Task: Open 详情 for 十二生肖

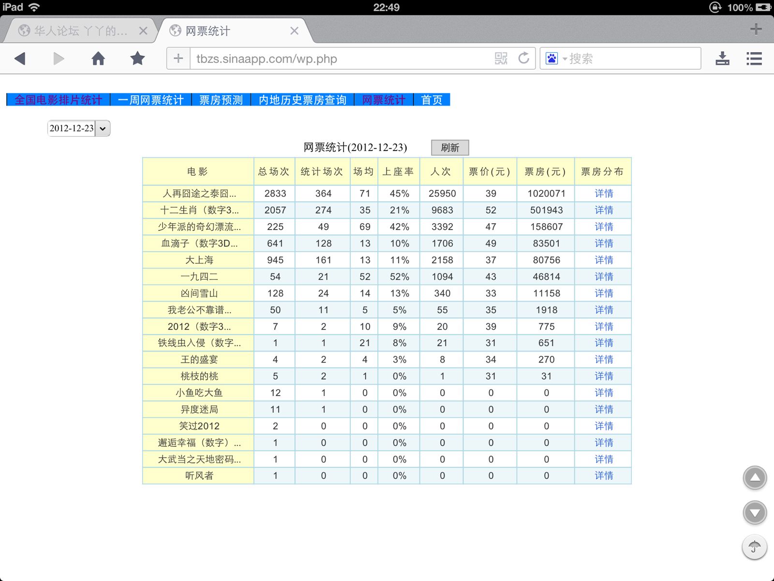Action: click(604, 210)
